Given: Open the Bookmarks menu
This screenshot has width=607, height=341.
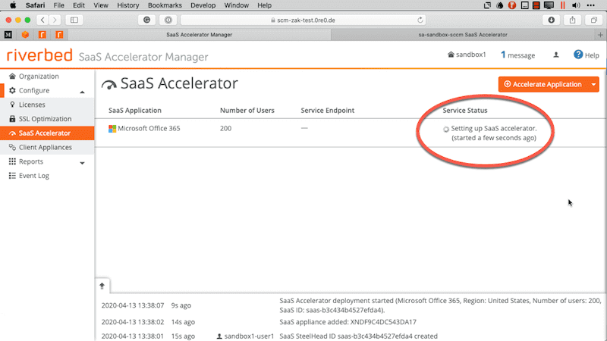Looking at the screenshot, I should 165,5.
